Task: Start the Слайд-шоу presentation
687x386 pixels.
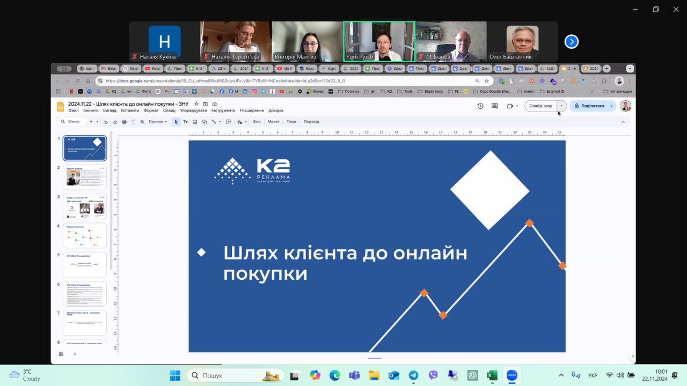Action: coord(541,106)
